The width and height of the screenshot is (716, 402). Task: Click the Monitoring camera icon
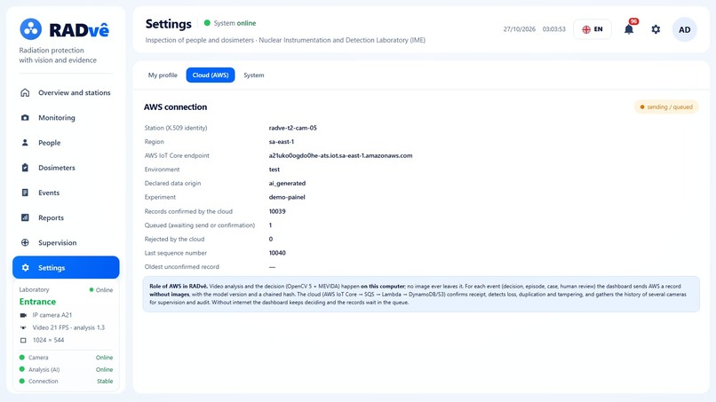(x=25, y=118)
